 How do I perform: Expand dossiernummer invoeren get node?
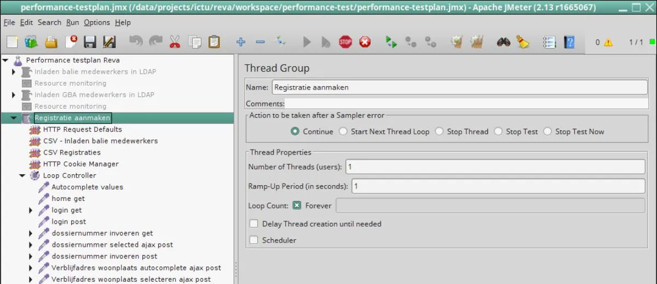coord(31,233)
